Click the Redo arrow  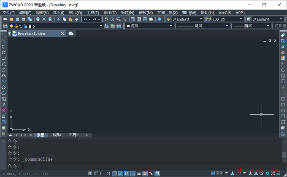click(95, 19)
